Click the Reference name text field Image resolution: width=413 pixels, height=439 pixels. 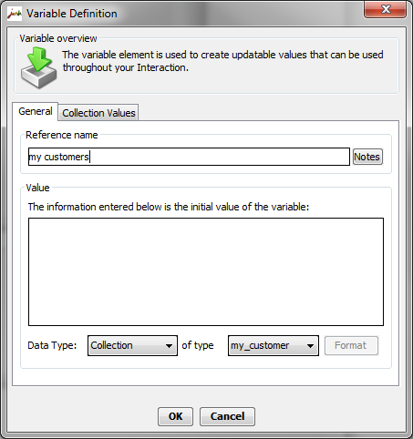tap(189, 157)
